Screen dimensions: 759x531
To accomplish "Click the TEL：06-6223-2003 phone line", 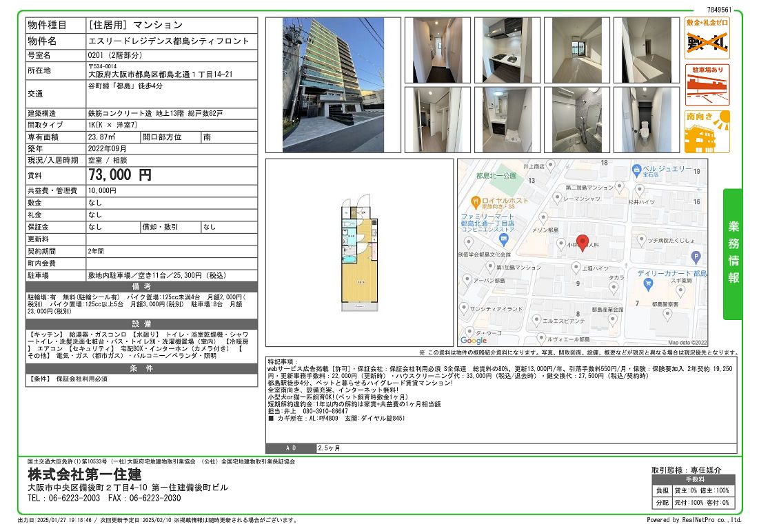I will [63, 498].
